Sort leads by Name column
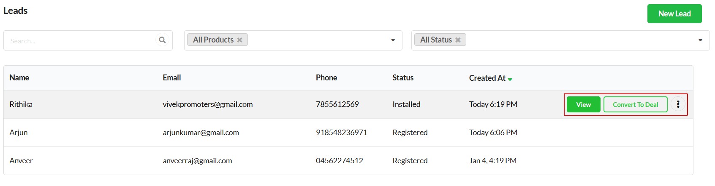Image resolution: width=715 pixels, height=186 pixels. tap(19, 78)
